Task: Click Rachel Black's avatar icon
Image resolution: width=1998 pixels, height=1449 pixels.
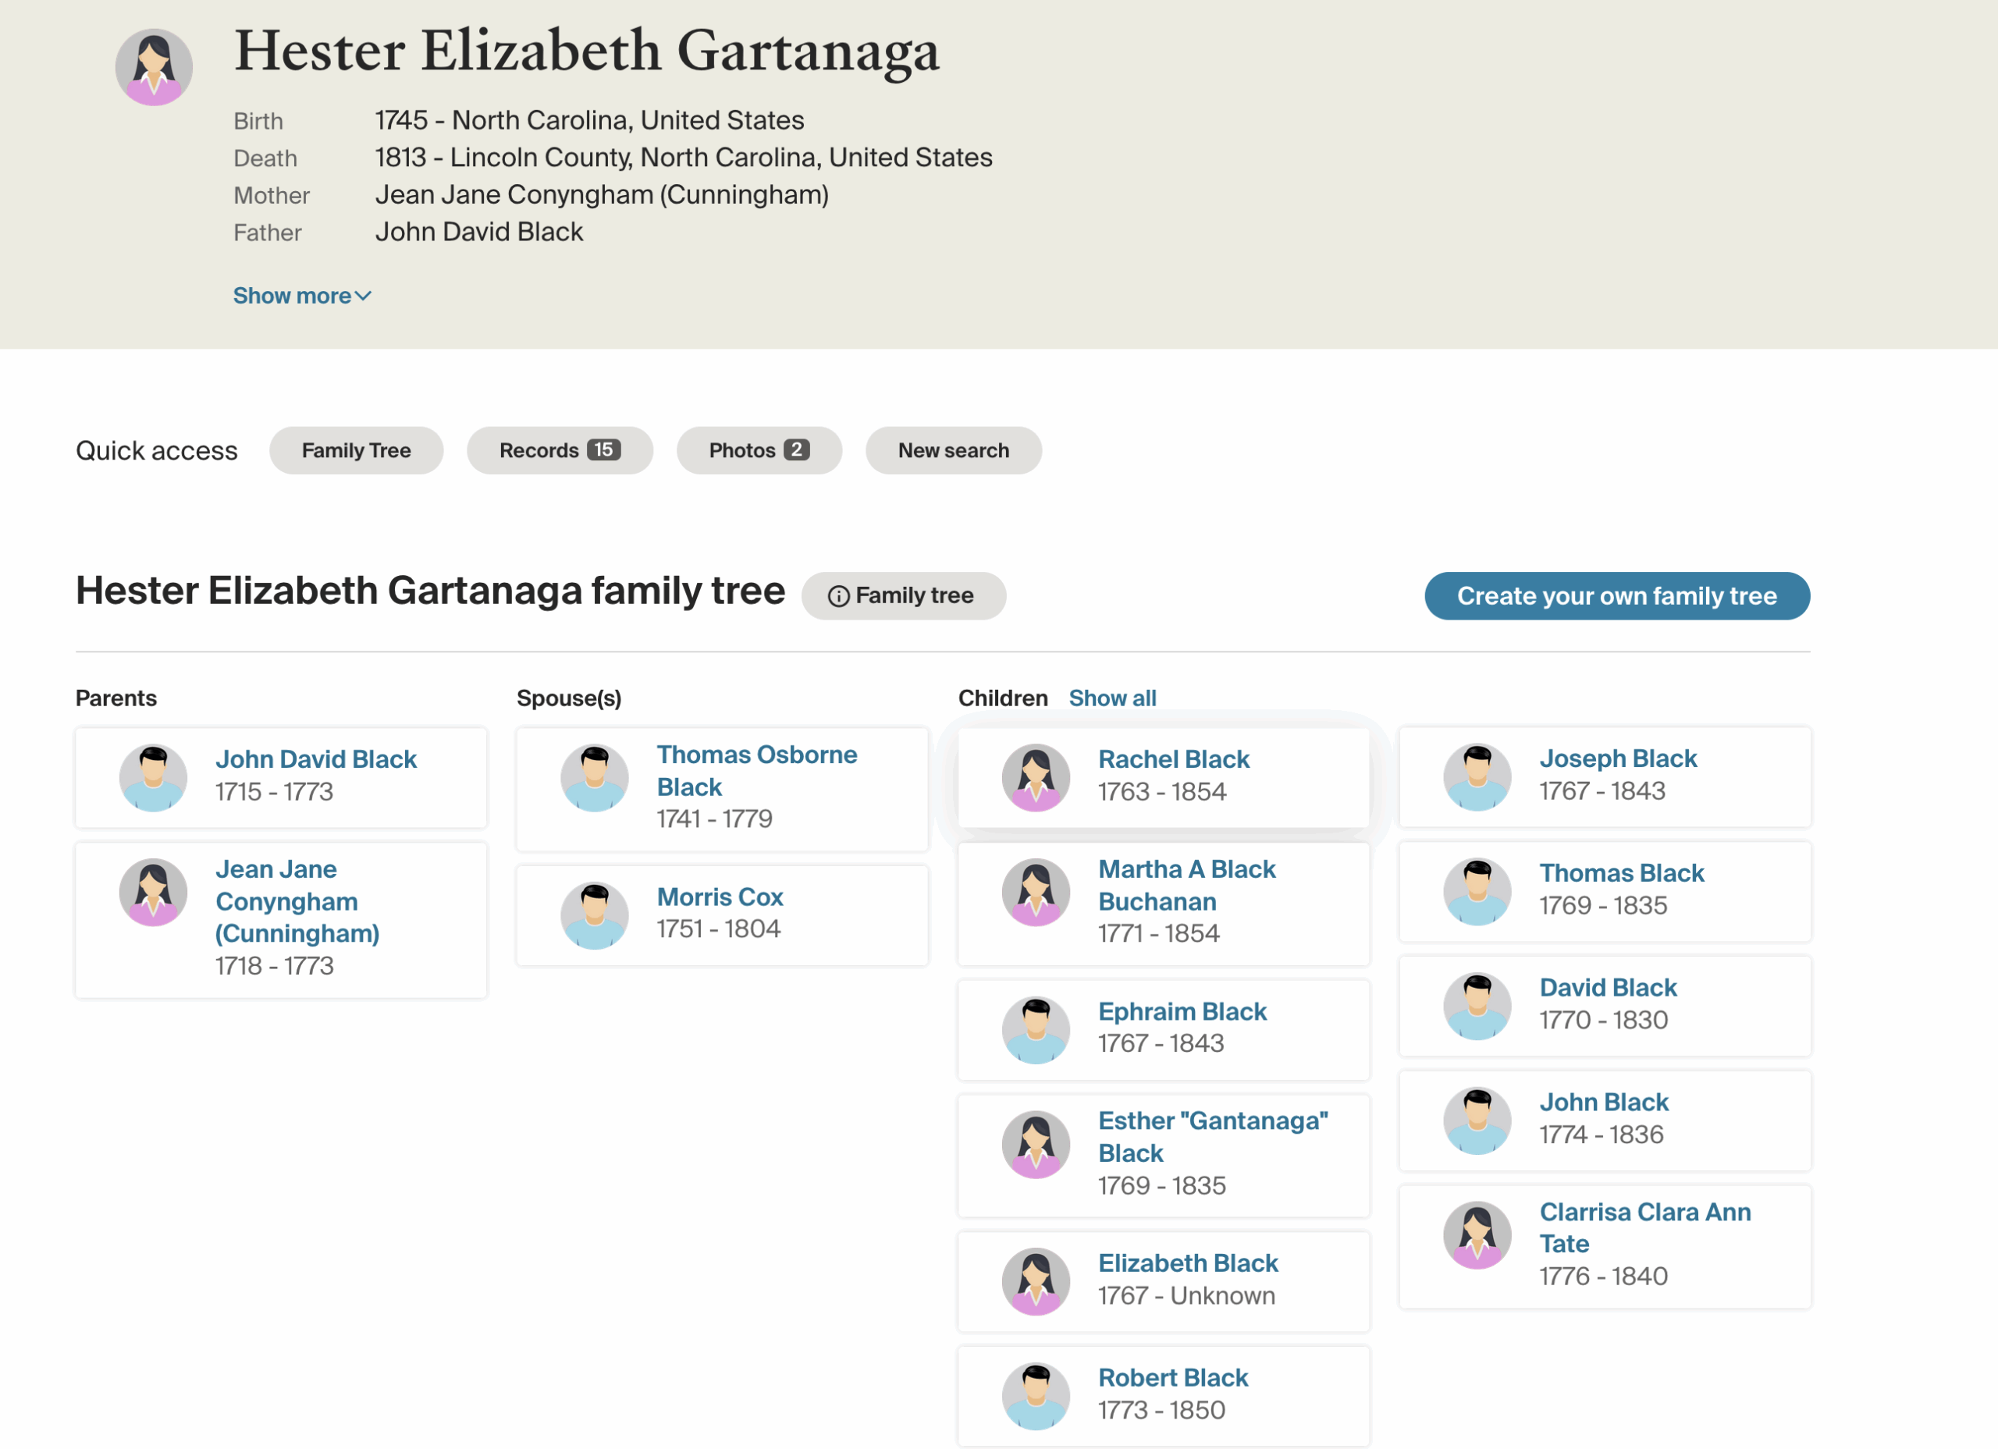Action: coord(1035,777)
